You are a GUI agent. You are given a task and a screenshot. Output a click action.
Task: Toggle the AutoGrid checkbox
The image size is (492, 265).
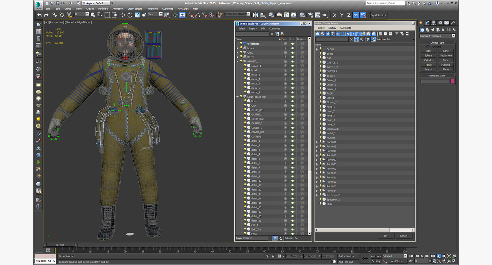[x=428, y=47]
